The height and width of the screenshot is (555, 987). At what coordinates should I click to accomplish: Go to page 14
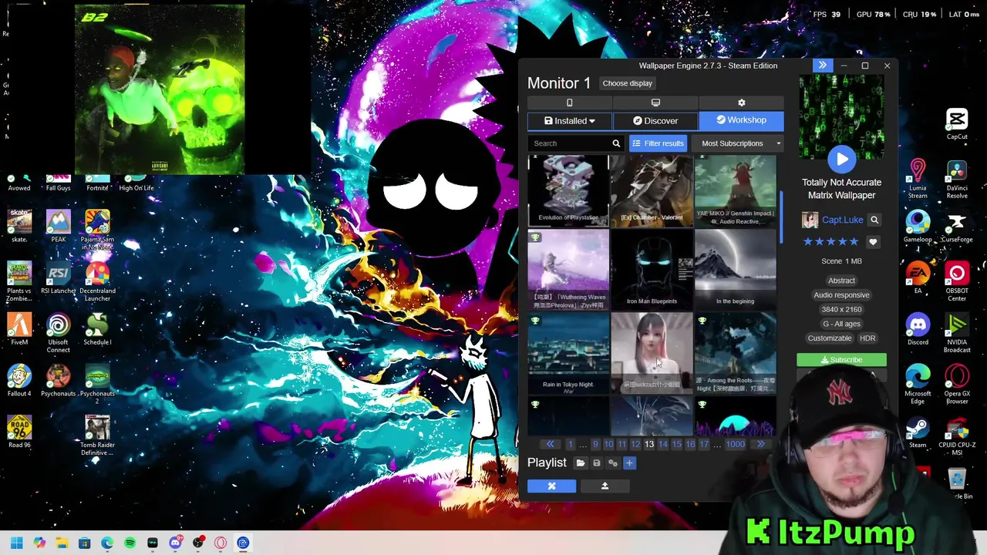[663, 444]
